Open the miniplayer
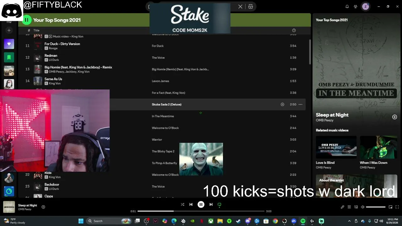 coord(390,207)
